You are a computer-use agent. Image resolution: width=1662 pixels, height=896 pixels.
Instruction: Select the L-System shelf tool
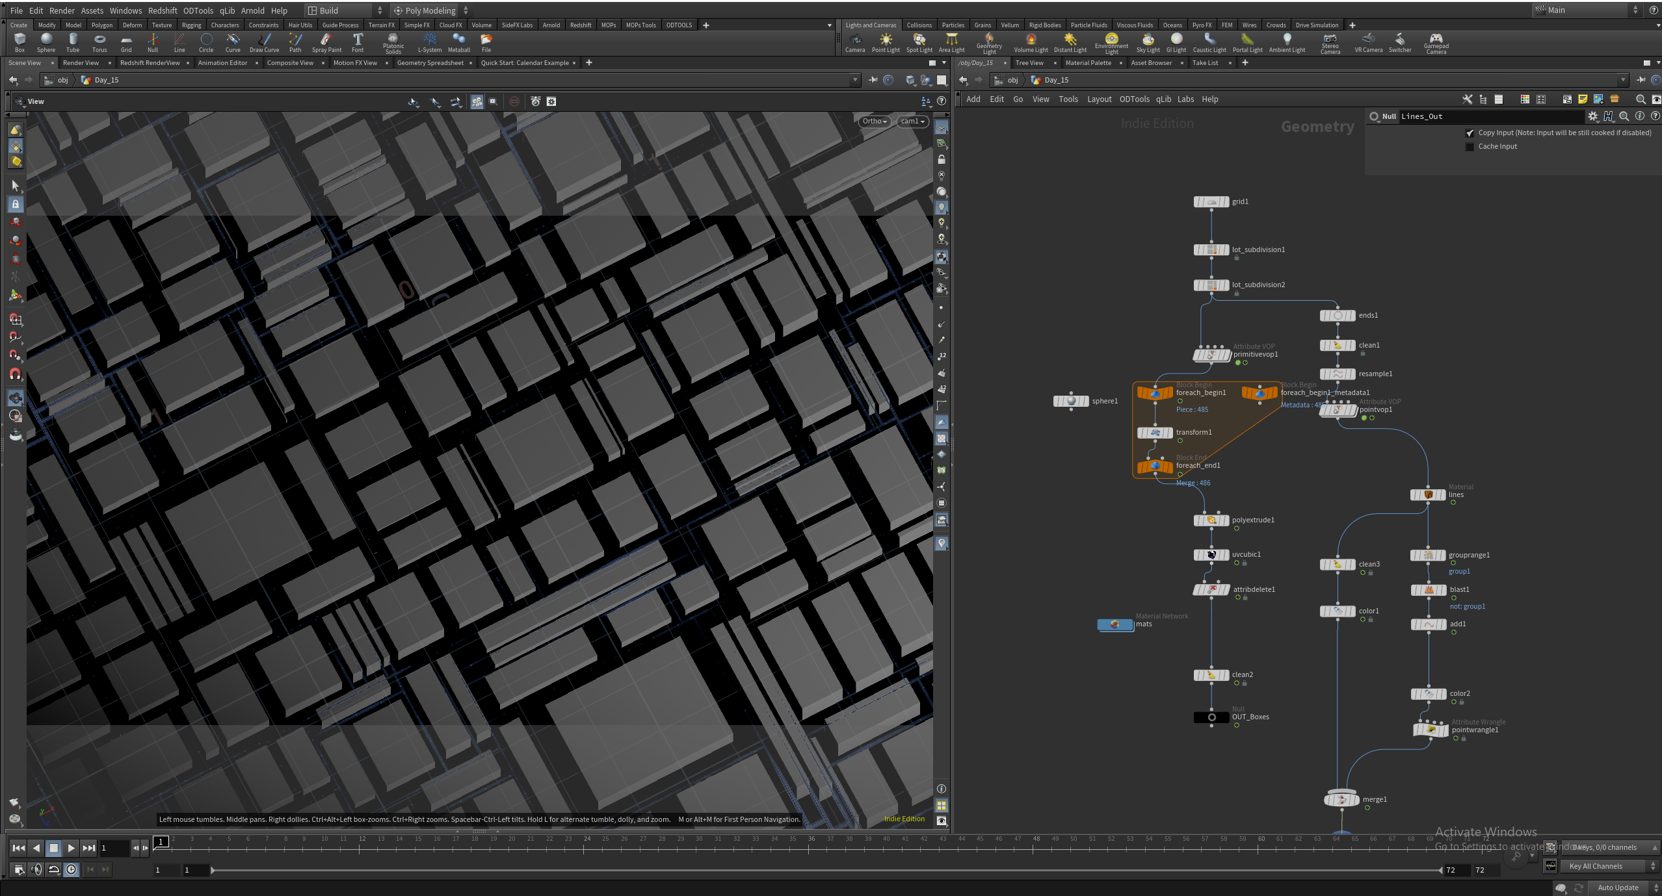click(429, 43)
